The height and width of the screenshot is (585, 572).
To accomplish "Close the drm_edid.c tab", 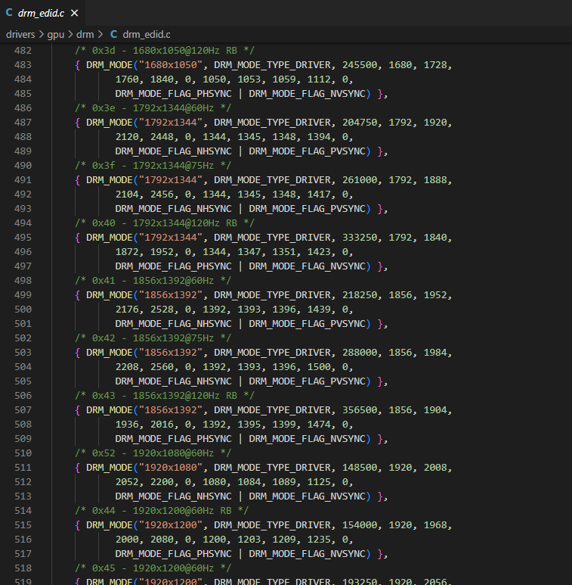I will pyautogui.click(x=75, y=13).
